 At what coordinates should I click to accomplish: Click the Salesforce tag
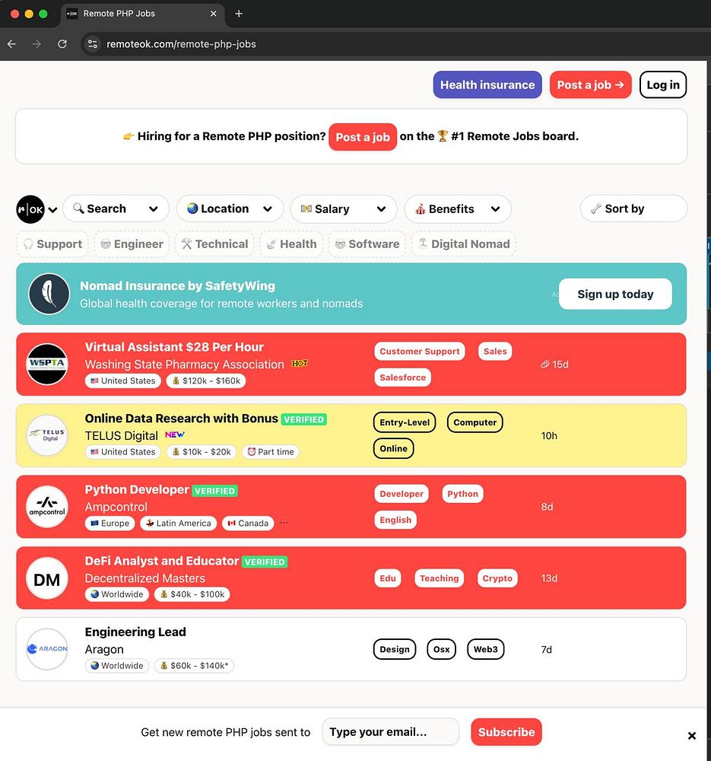(402, 377)
